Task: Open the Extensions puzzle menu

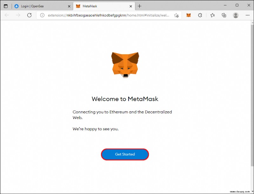Action: [200, 15]
